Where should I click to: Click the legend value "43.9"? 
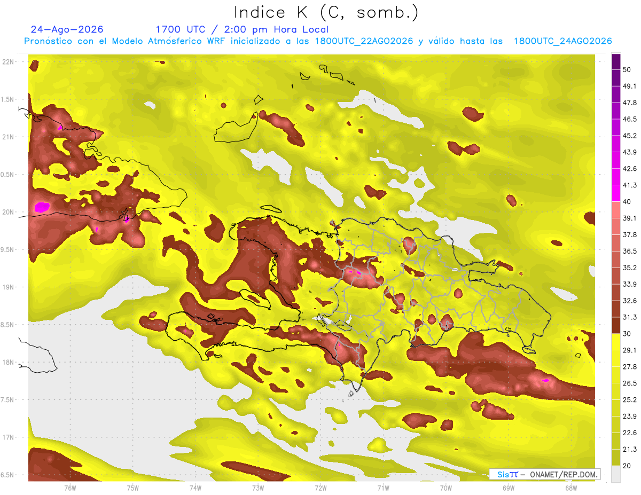pos(629,152)
